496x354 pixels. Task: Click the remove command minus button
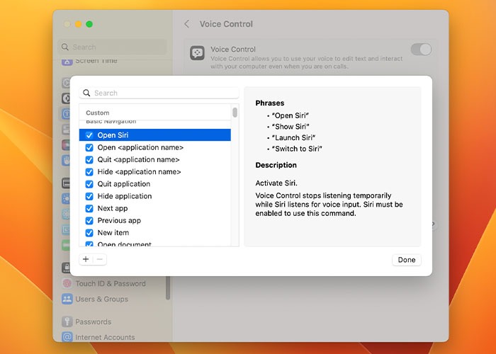[100, 260]
